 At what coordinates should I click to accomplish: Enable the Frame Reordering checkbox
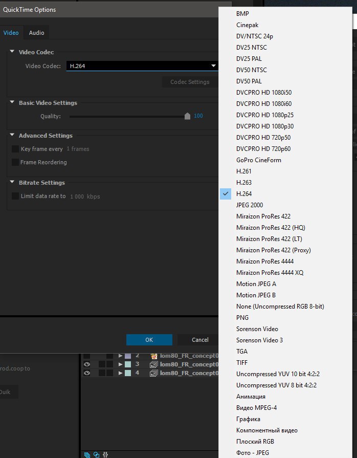(x=15, y=162)
